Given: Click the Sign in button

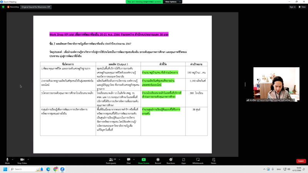Looking at the screenshot, I should pos(292,7).
